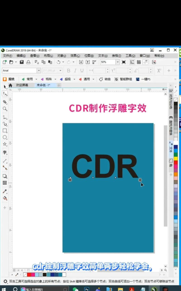The image size is (181, 291).
Task: Pick the magenta swatch in document palette
Action: 33,275
